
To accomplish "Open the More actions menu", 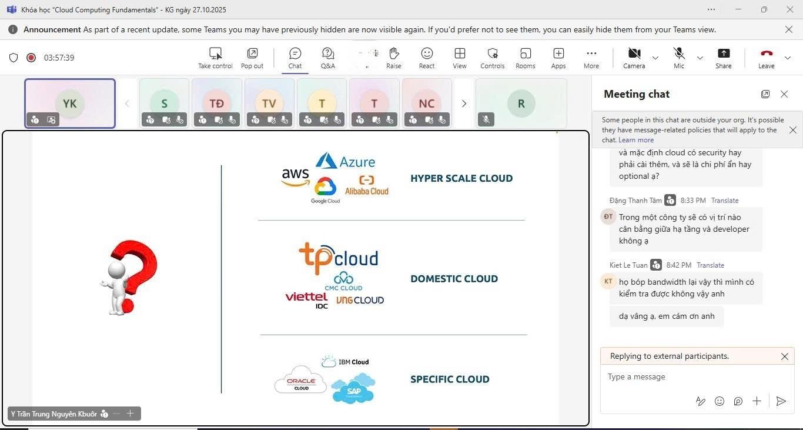I will (x=591, y=58).
